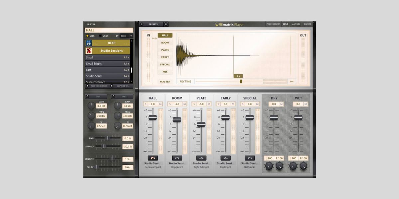Click the About button
This screenshot has height=199, width=399.
pyautogui.click(x=308, y=24)
